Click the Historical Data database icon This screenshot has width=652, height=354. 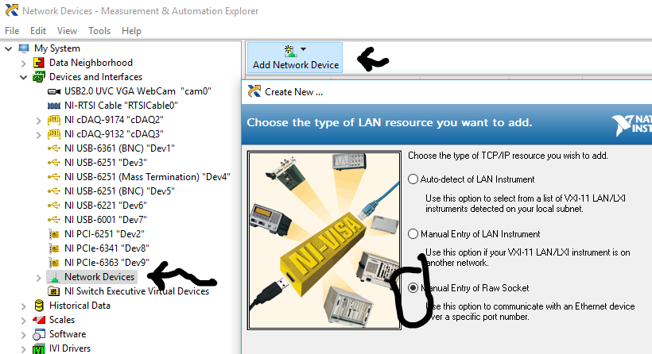(39, 306)
